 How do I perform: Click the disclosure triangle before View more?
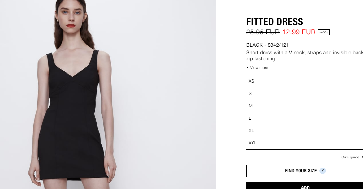(x=248, y=68)
